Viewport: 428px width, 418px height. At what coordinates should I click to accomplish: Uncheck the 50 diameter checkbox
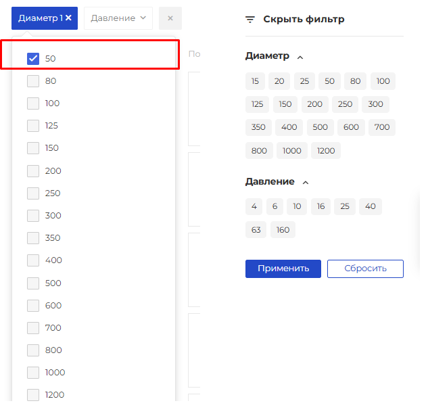coord(33,59)
